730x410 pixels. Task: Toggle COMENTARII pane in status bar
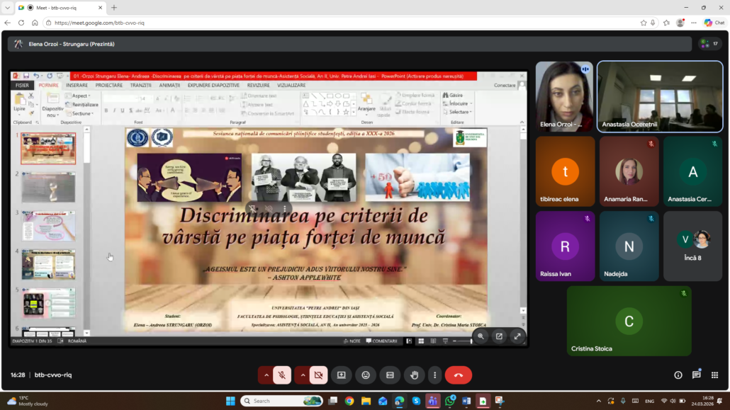point(382,341)
